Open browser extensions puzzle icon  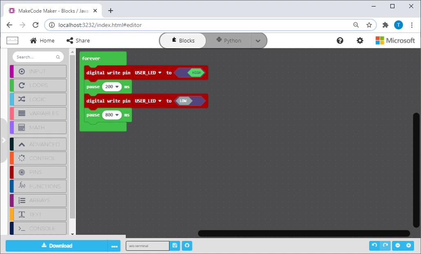[x=385, y=25]
